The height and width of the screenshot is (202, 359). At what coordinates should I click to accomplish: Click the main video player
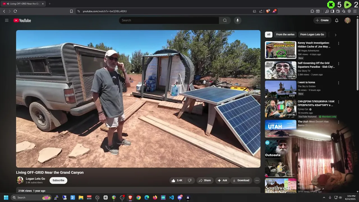pos(138,99)
